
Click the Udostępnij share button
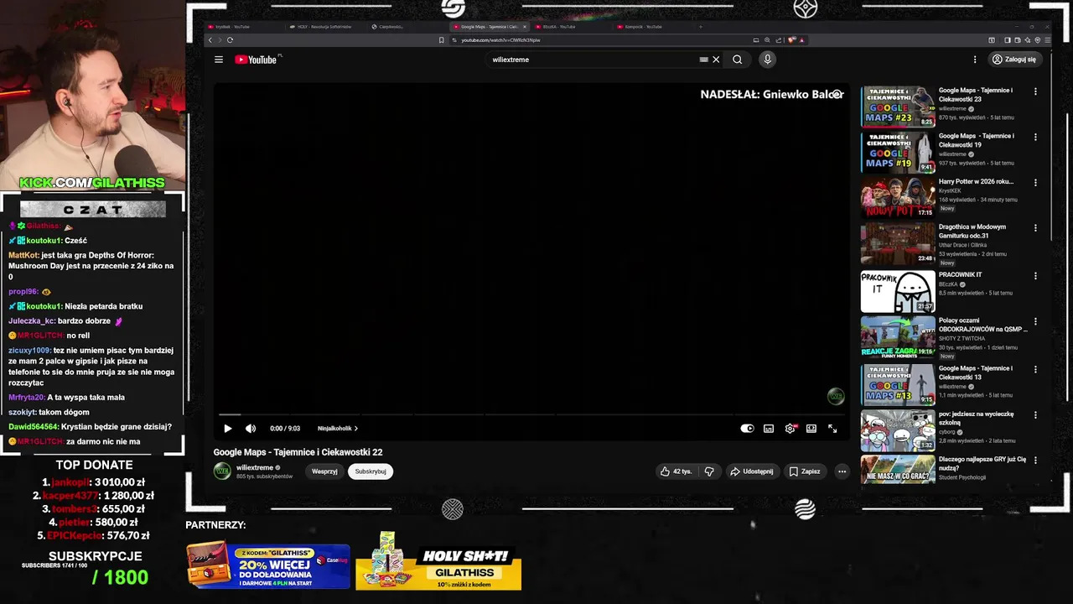(x=751, y=471)
